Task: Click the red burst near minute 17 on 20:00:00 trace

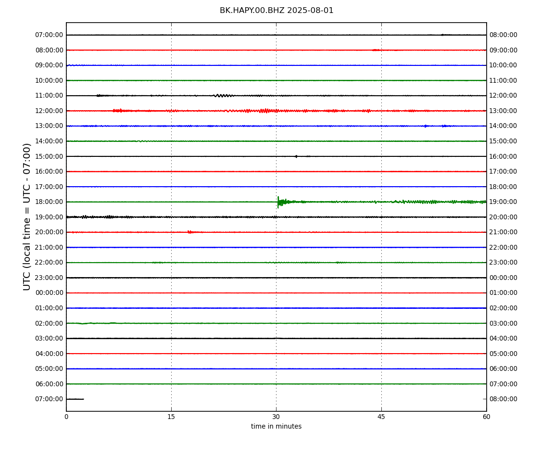Action: pos(190,232)
